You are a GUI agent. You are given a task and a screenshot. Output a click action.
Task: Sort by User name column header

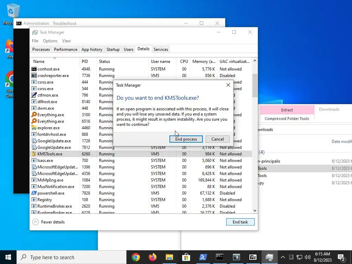[162, 61]
